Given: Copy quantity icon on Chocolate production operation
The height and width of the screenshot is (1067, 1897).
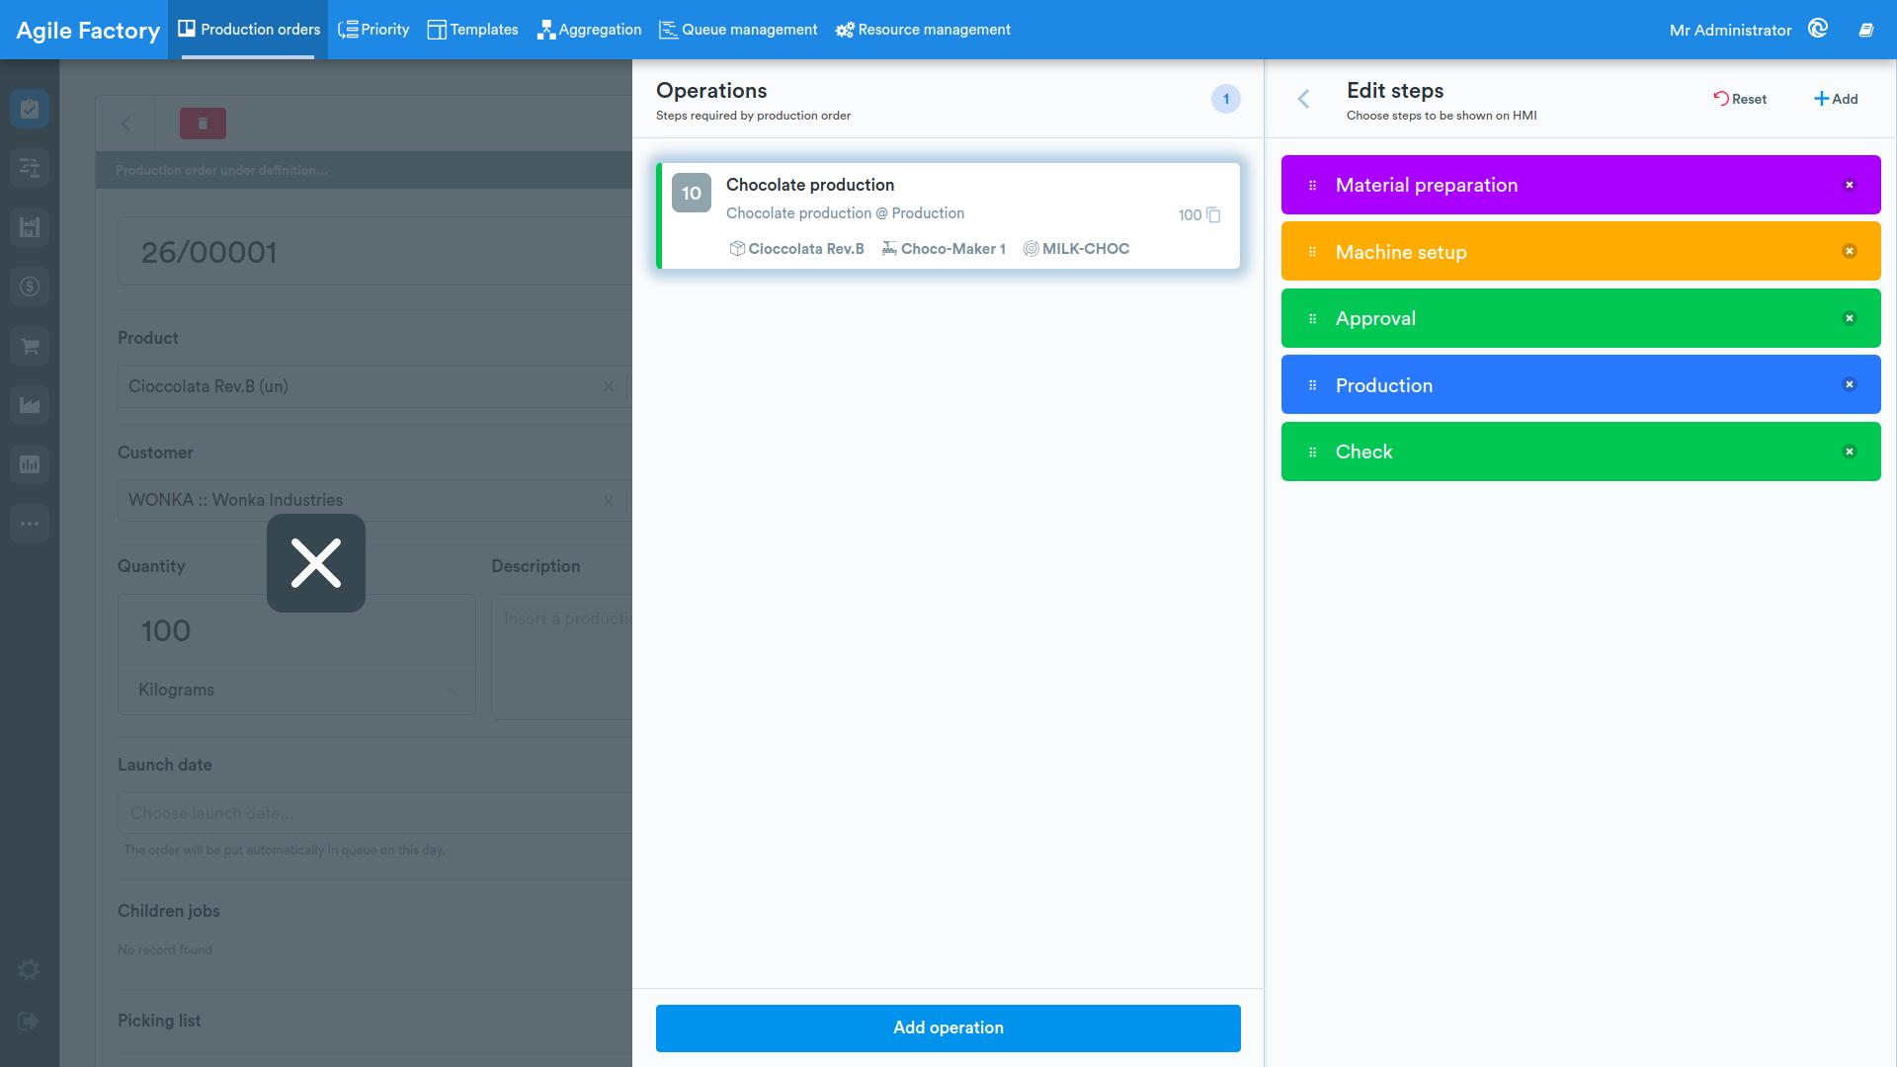Looking at the screenshot, I should (1213, 214).
